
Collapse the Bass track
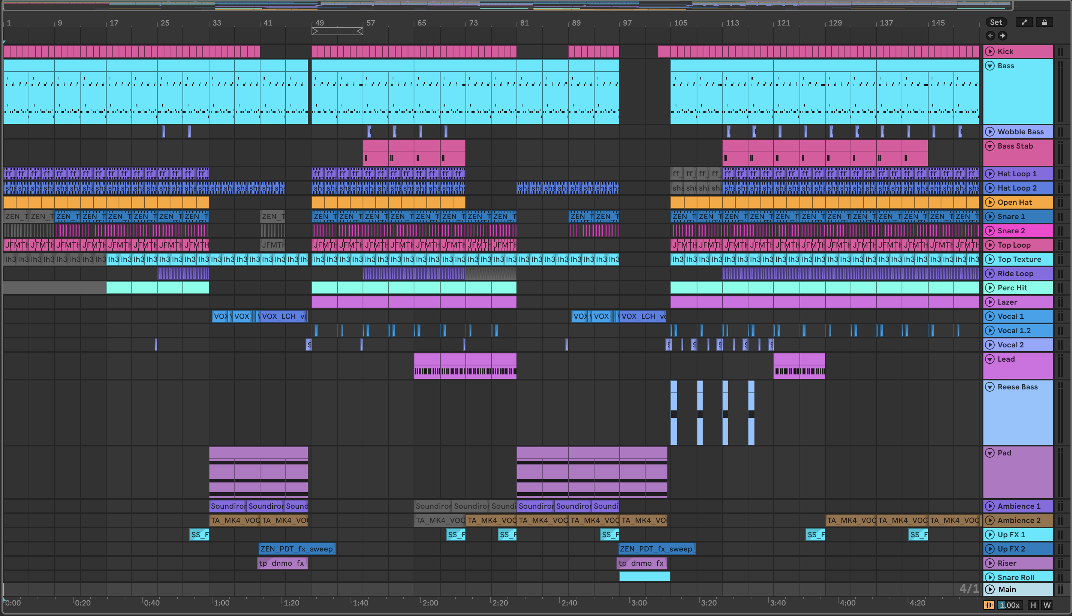989,66
